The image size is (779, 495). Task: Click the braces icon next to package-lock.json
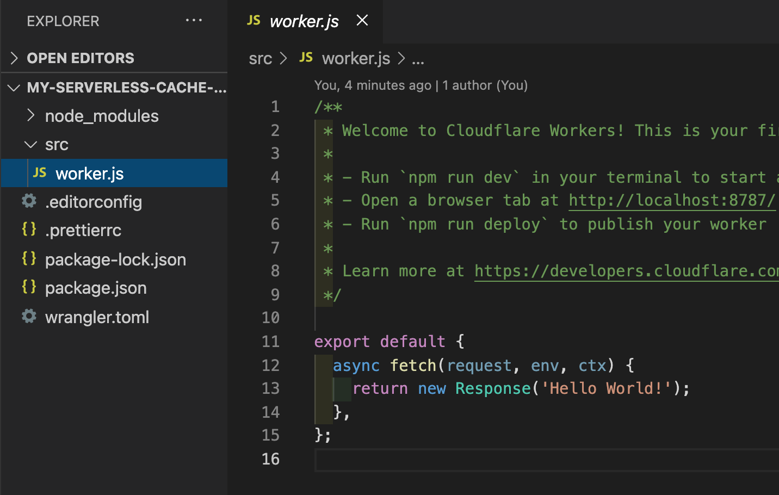tap(29, 258)
